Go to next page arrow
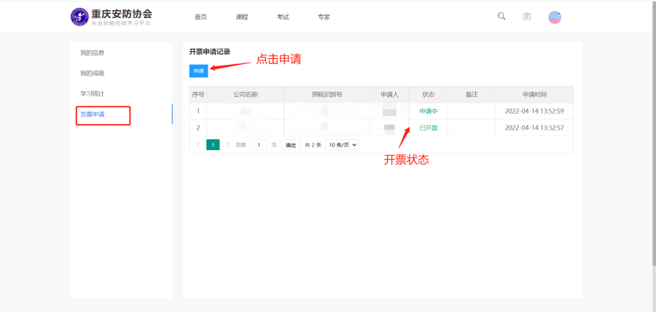This screenshot has height=312, width=656. [227, 145]
